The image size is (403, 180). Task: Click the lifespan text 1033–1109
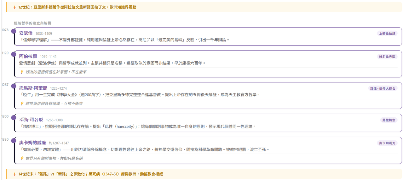(x=44, y=34)
